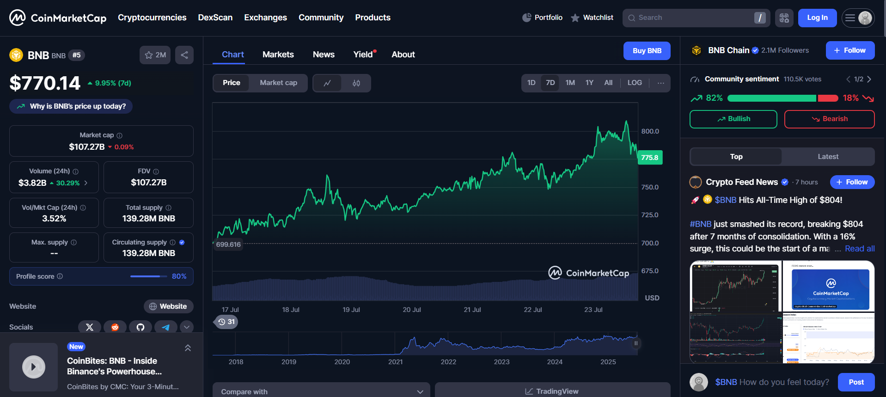Show Market cap on the chart

pyautogui.click(x=278, y=83)
